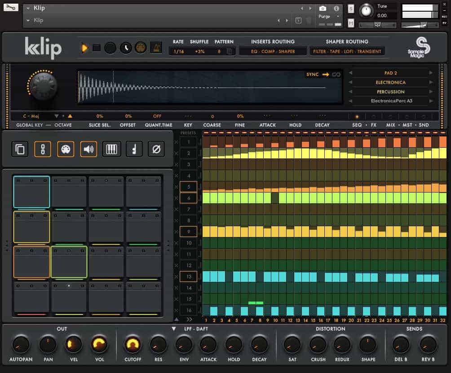Select sequencer preset row 9
This screenshot has height=373, width=451.
(188, 232)
